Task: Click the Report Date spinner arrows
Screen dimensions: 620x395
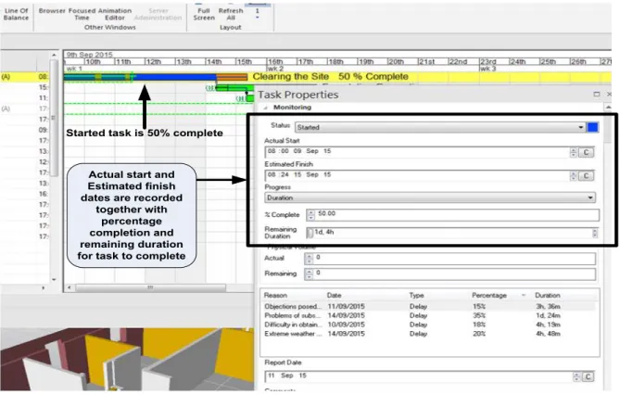Action: click(x=576, y=376)
